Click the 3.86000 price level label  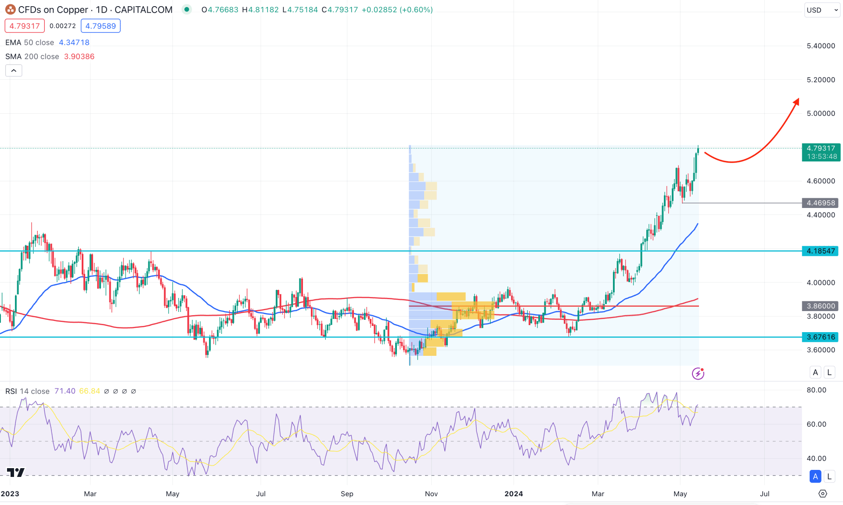click(x=820, y=306)
